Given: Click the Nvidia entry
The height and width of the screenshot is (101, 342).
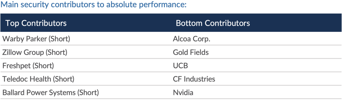Looking at the screenshot, I should click(183, 93).
